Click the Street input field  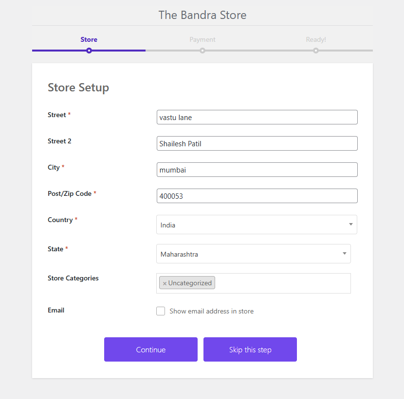point(257,117)
